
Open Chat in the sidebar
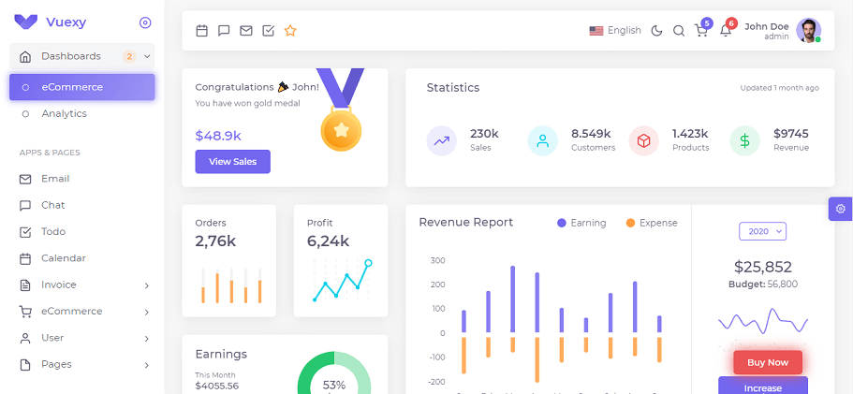82,206
